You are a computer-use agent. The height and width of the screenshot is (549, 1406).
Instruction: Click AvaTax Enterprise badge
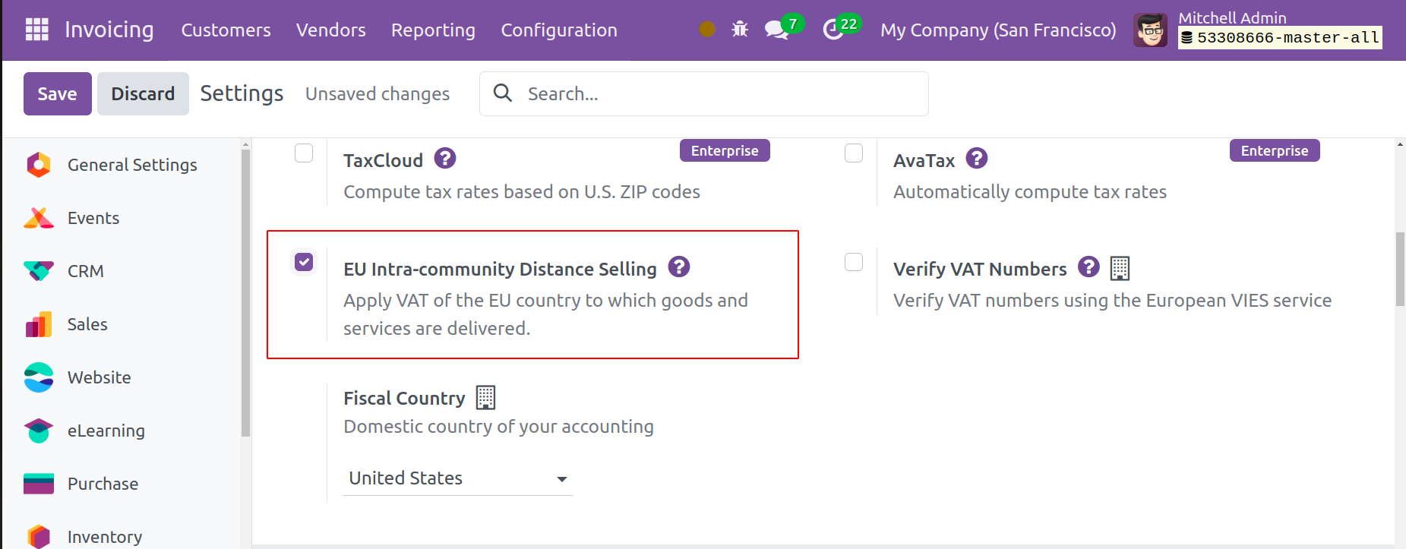1275,150
